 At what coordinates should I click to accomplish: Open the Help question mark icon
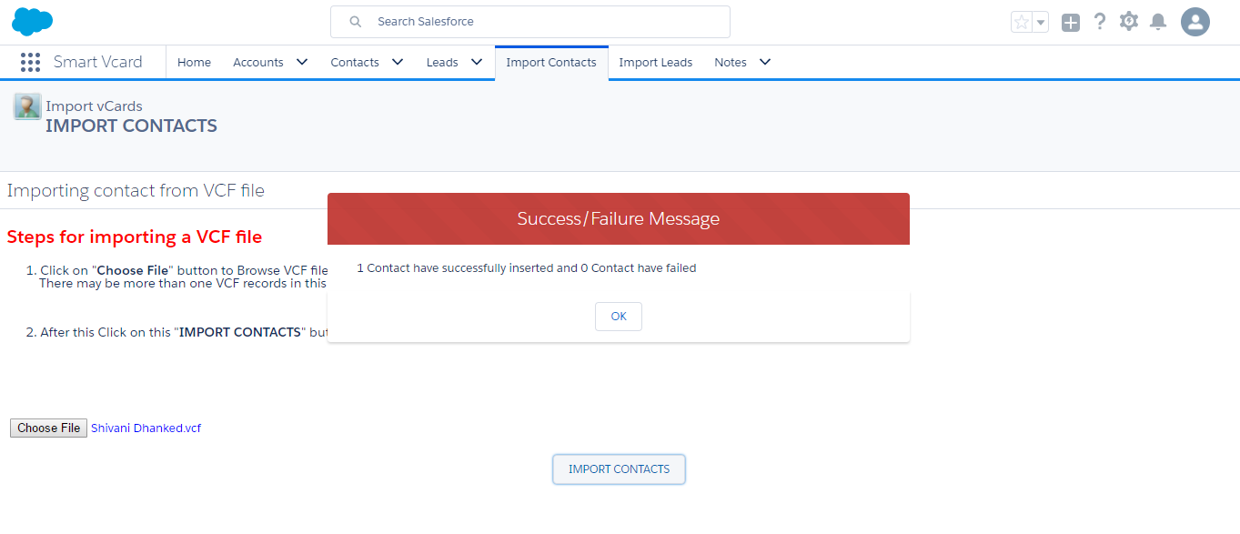click(1100, 22)
